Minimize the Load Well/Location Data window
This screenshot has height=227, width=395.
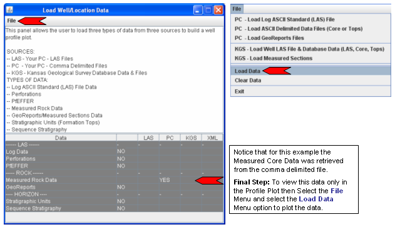198,10
